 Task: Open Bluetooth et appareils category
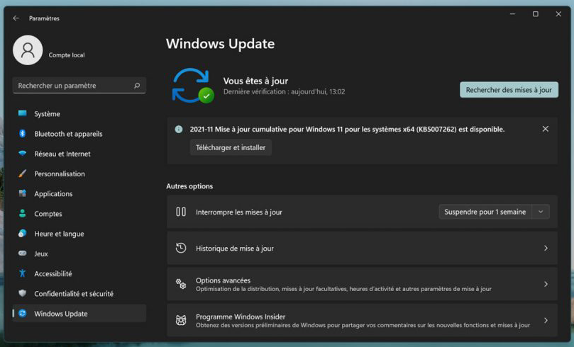pos(79,134)
